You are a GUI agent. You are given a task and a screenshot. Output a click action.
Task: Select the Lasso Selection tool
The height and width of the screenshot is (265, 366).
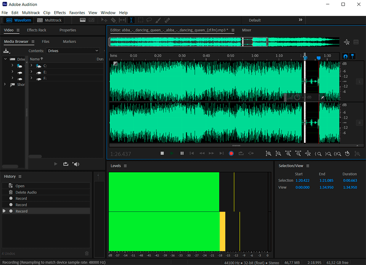click(x=149, y=20)
